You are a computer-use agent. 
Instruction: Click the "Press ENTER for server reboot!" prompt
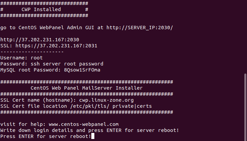[45, 136]
